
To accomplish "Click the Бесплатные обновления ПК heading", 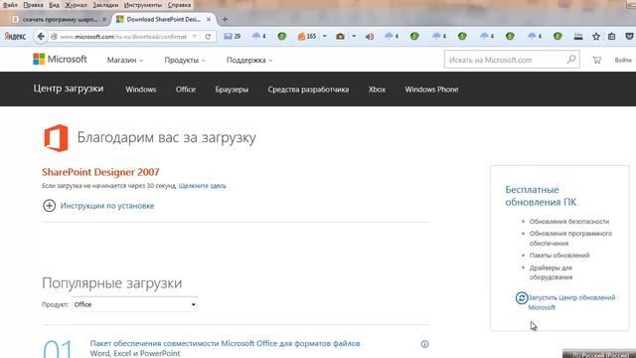I will [x=541, y=196].
